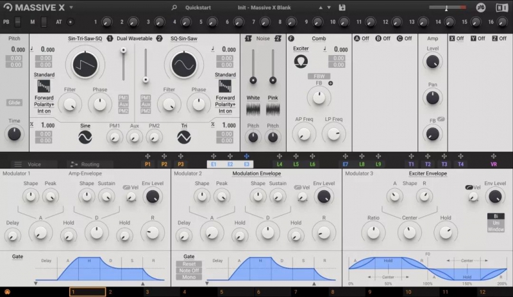This screenshot has height=297, width=513.
Task: Open the Comb filter type menu
Action: (x=319, y=38)
